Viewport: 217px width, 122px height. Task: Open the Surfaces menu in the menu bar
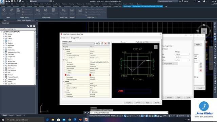click(x=48, y=4)
